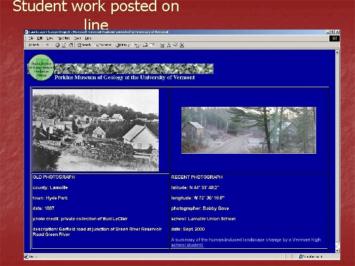Click 'school: Lamoille Union School' text
This screenshot has height=266, width=355.
[x=203, y=219]
